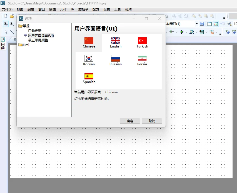The image size is (237, 193).
Task: Open the 工具 menu
Action: click(x=118, y=9)
